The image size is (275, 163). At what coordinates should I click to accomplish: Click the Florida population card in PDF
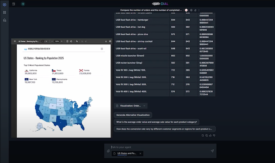pyautogui.click(x=91, y=72)
